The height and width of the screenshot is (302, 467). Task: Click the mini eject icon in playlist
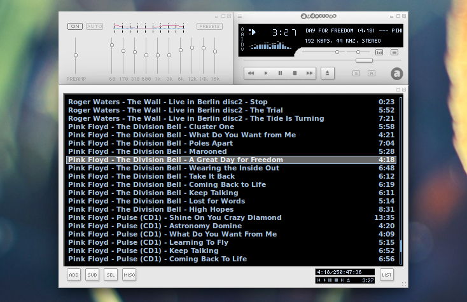pyautogui.click(x=348, y=280)
